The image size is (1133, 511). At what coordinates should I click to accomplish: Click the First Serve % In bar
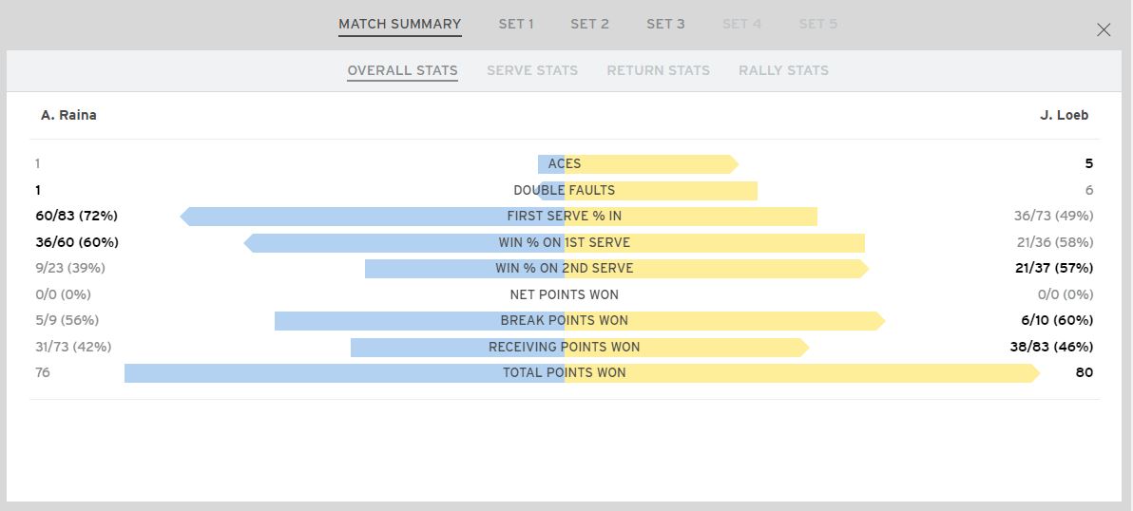565,216
